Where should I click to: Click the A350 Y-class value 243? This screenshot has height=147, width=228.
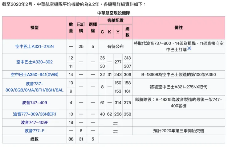[x=118, y=75]
